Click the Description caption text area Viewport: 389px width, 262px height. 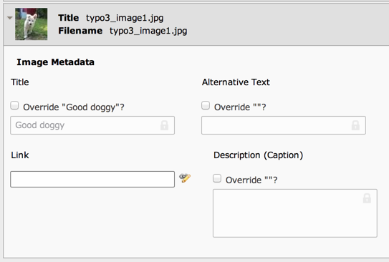[x=295, y=213]
